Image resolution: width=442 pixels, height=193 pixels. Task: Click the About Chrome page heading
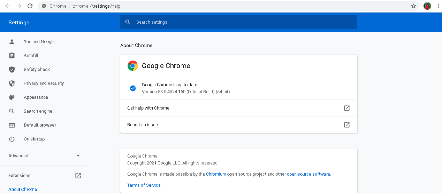(x=136, y=46)
